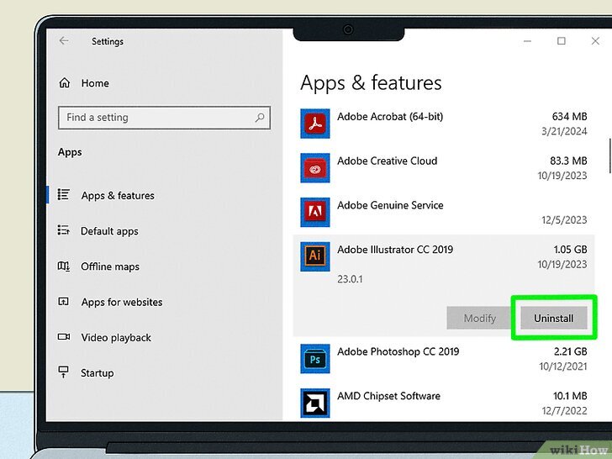Maximize the Settings window
This screenshot has height=459, width=612.
(x=562, y=41)
